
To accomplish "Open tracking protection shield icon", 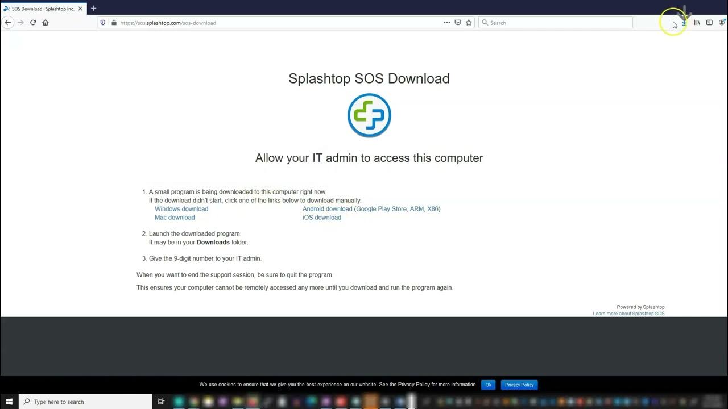I will click(103, 23).
